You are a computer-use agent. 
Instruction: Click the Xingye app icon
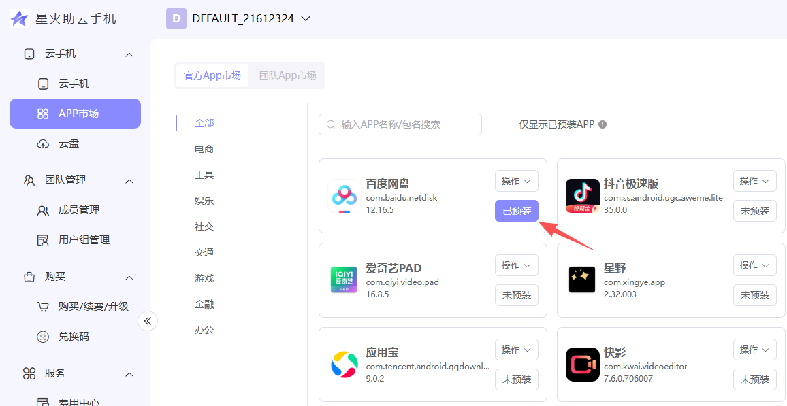582,280
